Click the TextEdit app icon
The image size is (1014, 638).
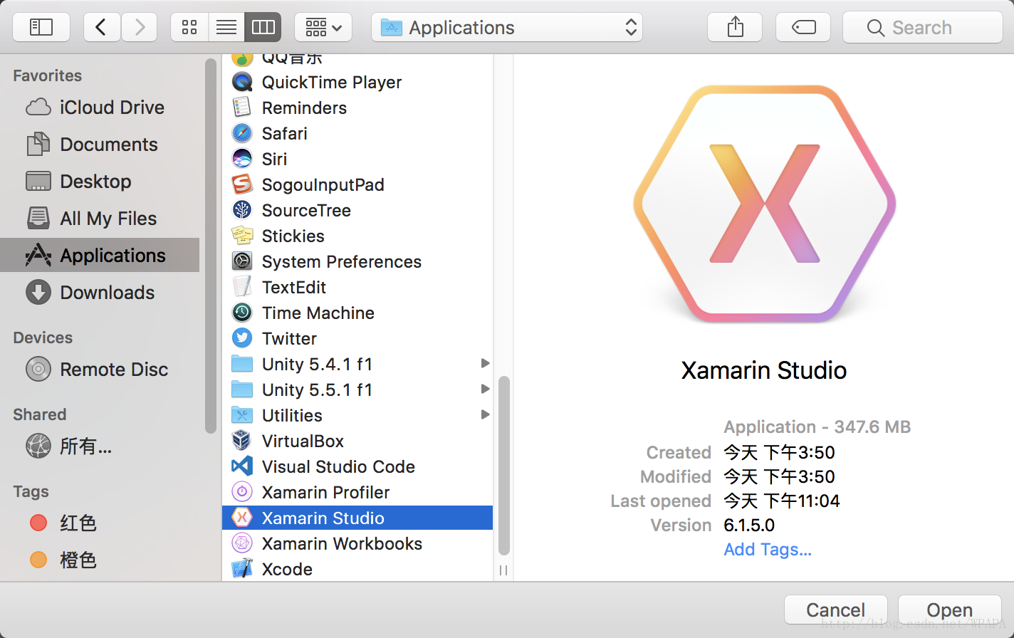[x=242, y=287]
